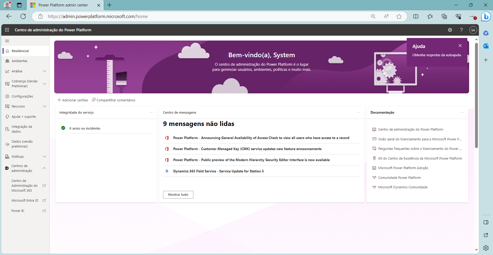Open Perguntas frequentes sobre o licenciamento link

coord(420,149)
